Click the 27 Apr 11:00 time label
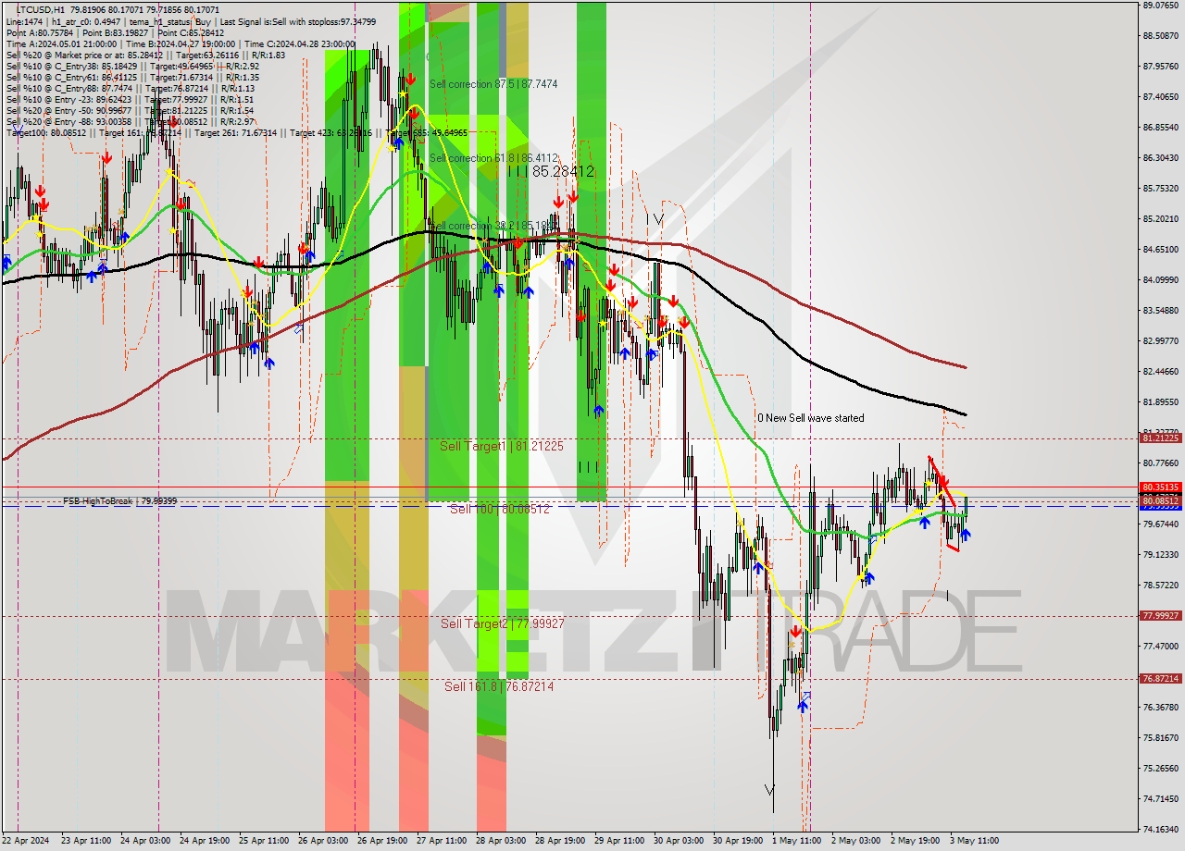This screenshot has height=851, width=1185. 442,841
